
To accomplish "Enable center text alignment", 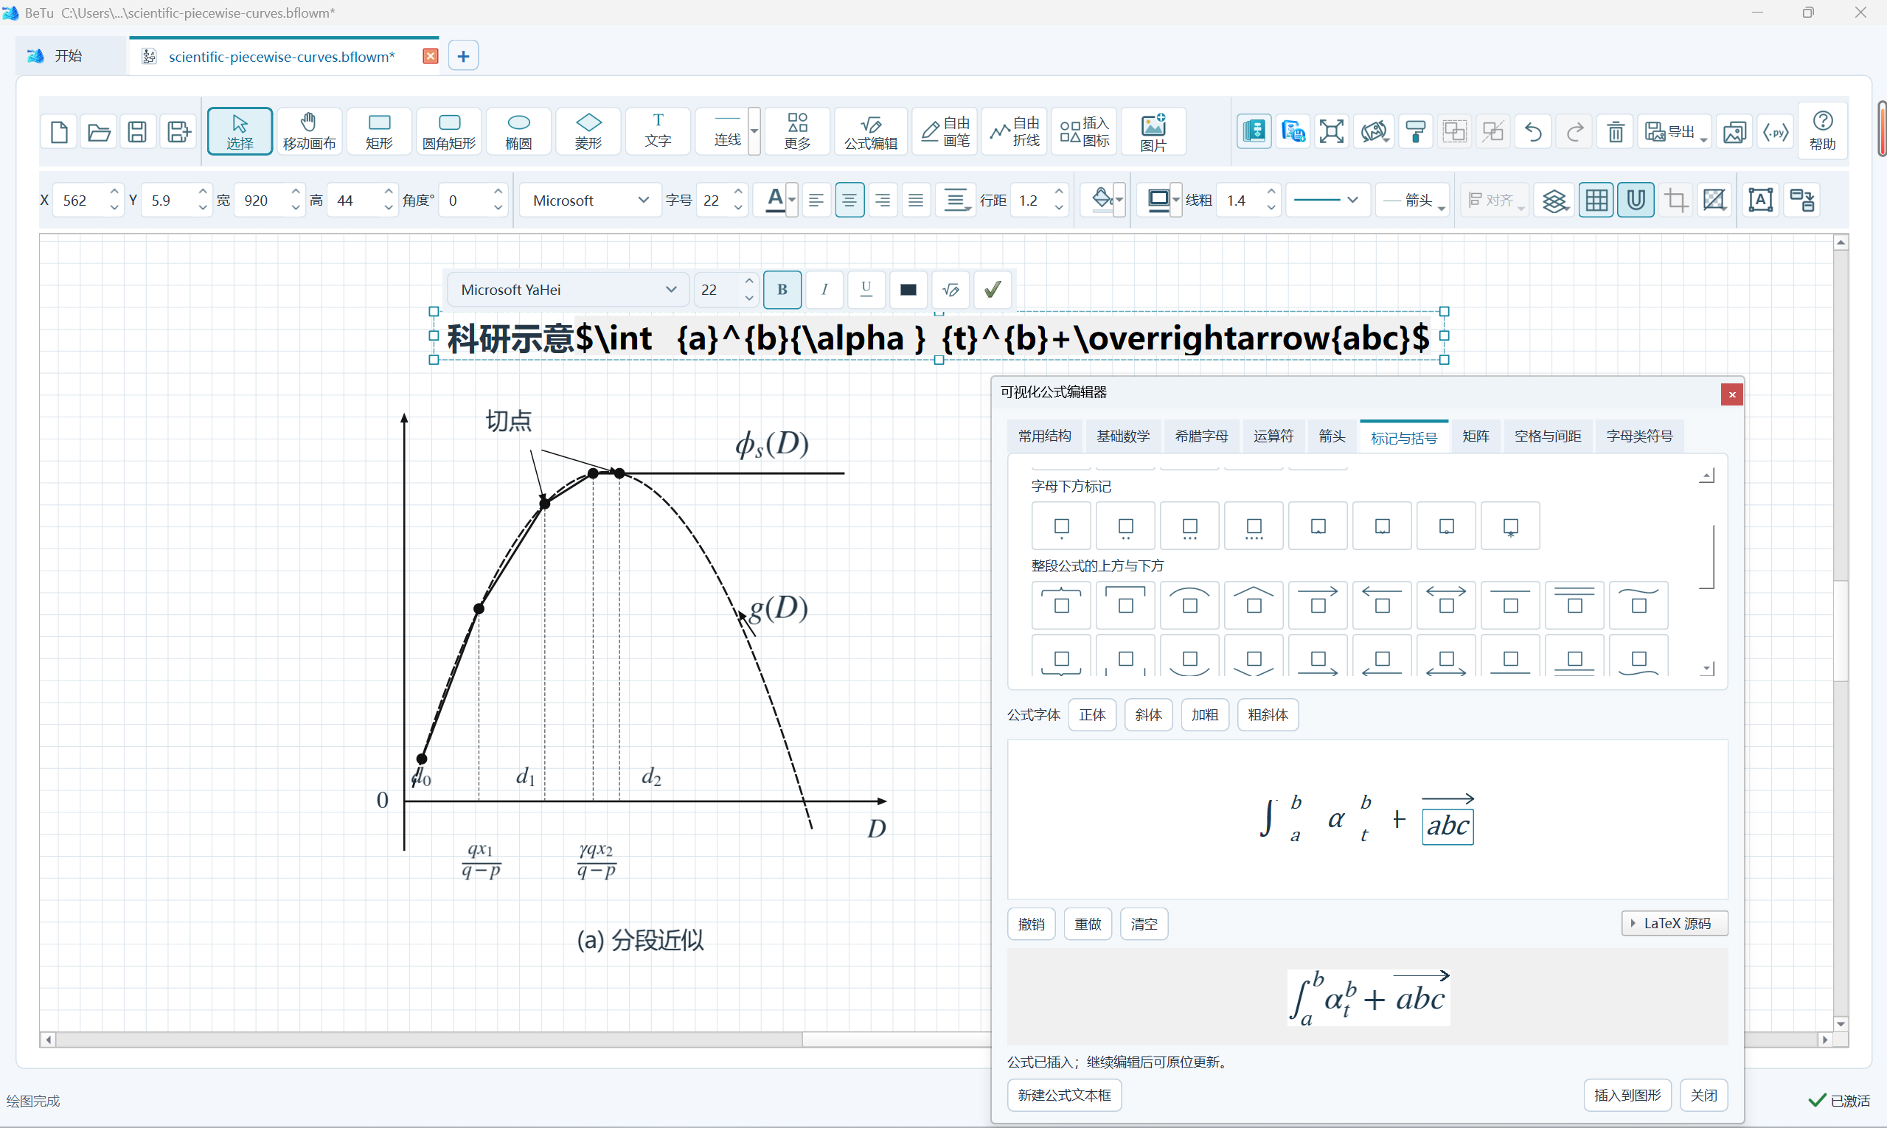I will pyautogui.click(x=849, y=201).
